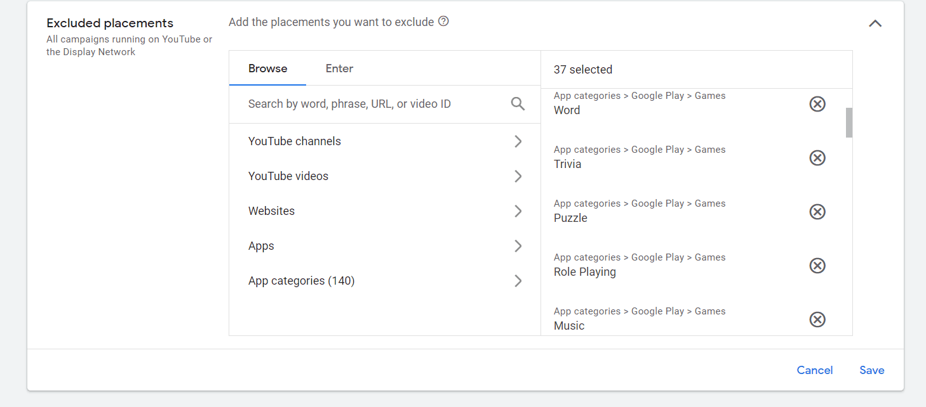
Task: Remove the Puzzle games exclusion
Action: (x=817, y=211)
